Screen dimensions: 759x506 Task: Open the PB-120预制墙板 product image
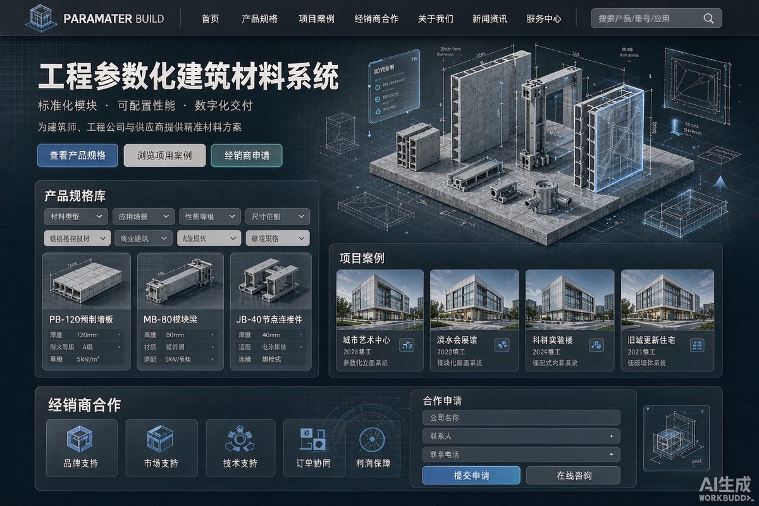pyautogui.click(x=86, y=281)
